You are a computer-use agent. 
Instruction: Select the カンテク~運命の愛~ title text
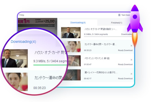click(100, 44)
